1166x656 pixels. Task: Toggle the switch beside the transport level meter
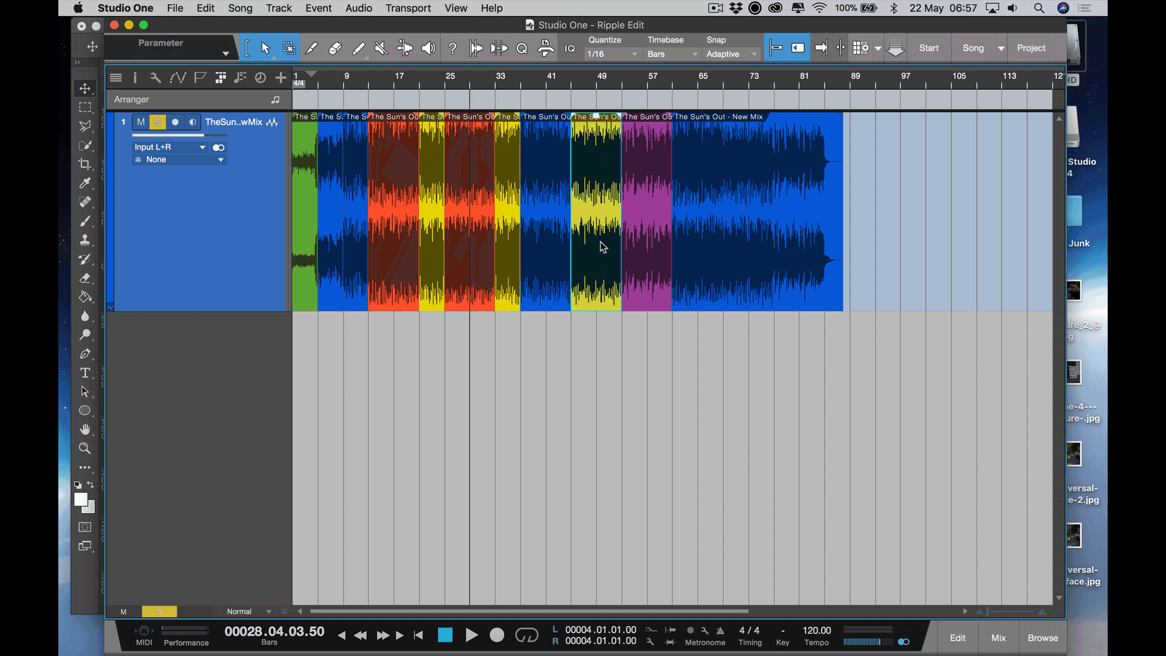[904, 642]
